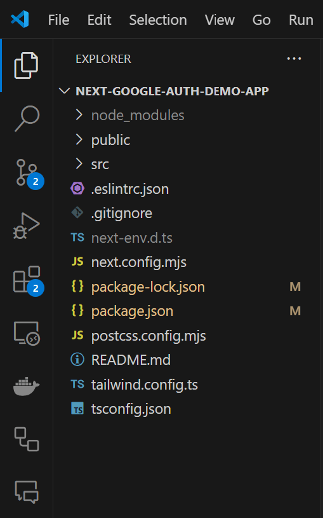The width and height of the screenshot is (323, 518).
Task: Open the File menu
Action: pos(58,20)
